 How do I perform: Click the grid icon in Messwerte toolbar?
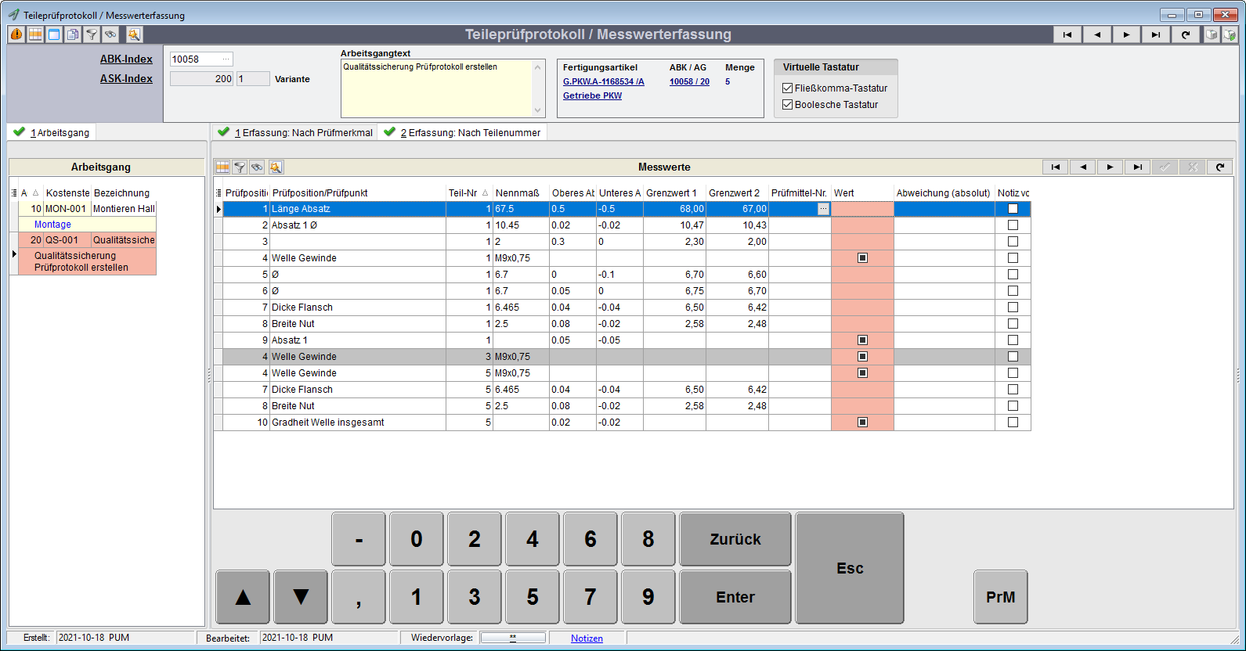point(222,167)
